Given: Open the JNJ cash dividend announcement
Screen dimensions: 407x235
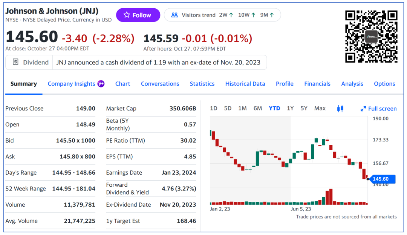Looking at the screenshot, I should (x=158, y=62).
